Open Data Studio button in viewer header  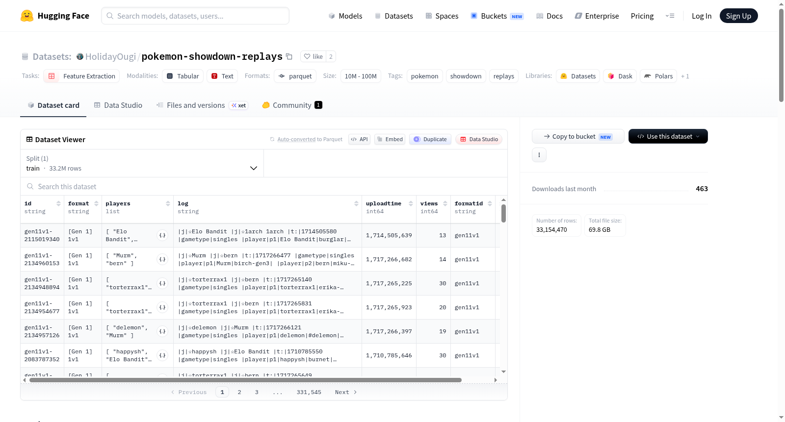[x=479, y=139]
